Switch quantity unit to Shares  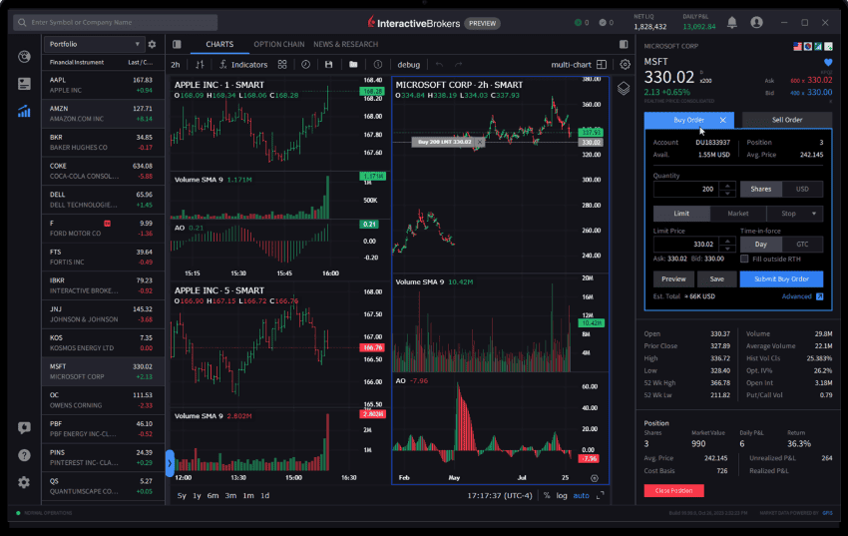point(760,189)
